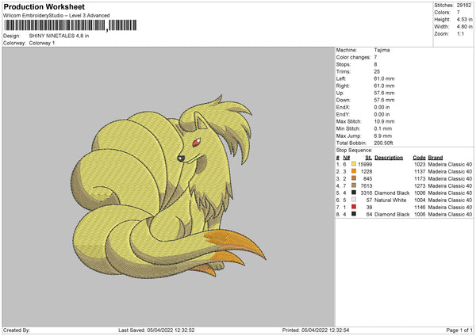Click the Up value 57.6 mm
This screenshot has width=476, height=336.
click(384, 93)
